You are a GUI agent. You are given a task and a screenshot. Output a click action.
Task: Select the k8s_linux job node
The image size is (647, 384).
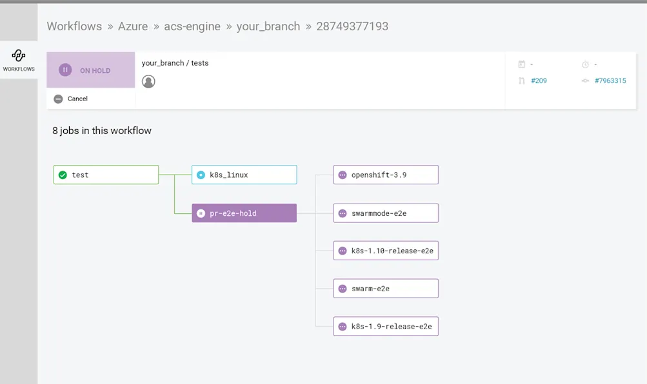point(244,174)
